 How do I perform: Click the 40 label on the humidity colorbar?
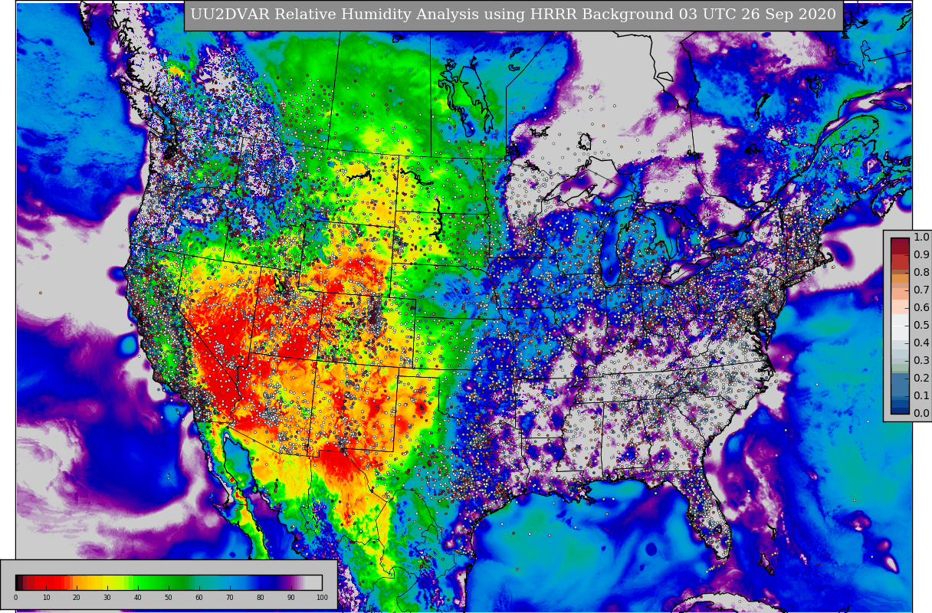coord(138,598)
